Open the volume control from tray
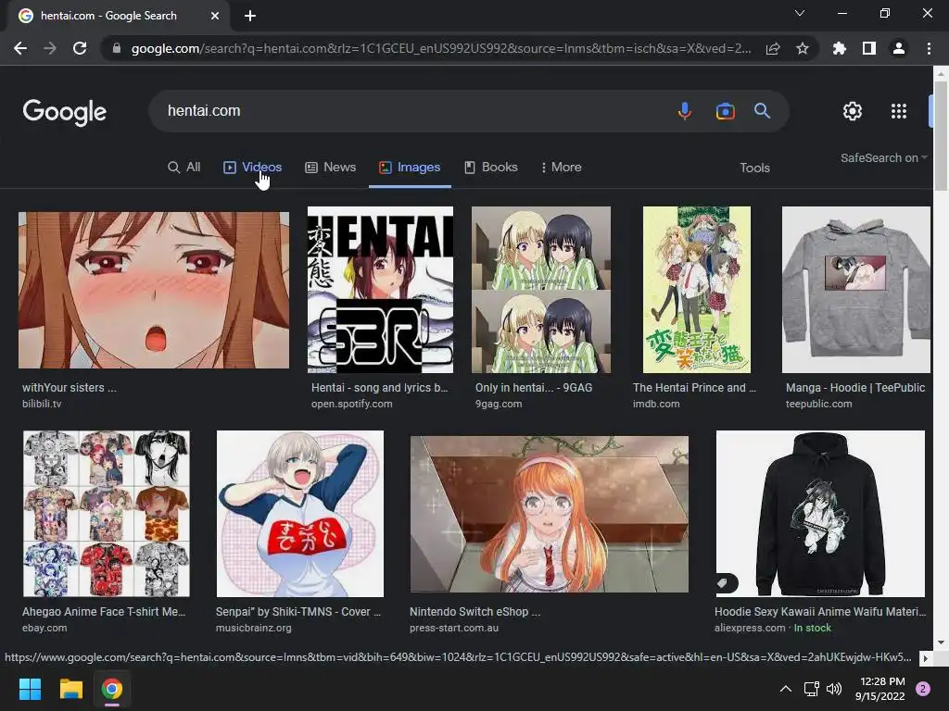The image size is (949, 711). click(834, 689)
